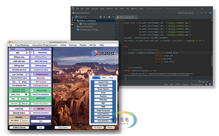This screenshot has width=219, height=136.
Task: Click the Close Figures button
Action: (63, 128)
